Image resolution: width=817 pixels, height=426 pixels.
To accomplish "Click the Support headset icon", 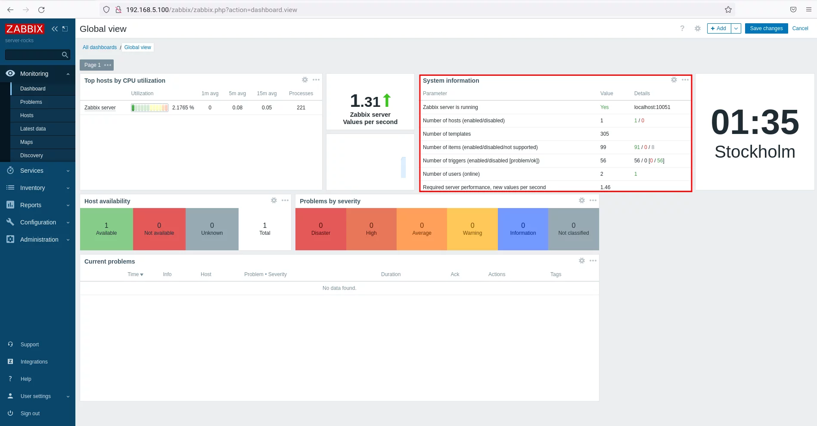I will 10,344.
